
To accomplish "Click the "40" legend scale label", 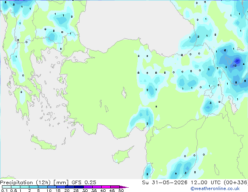I will click(x=103, y=190).
